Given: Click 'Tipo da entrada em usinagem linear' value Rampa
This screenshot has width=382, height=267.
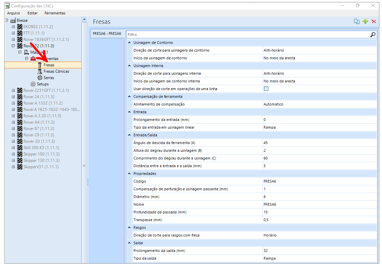Looking at the screenshot, I should click(320, 127).
